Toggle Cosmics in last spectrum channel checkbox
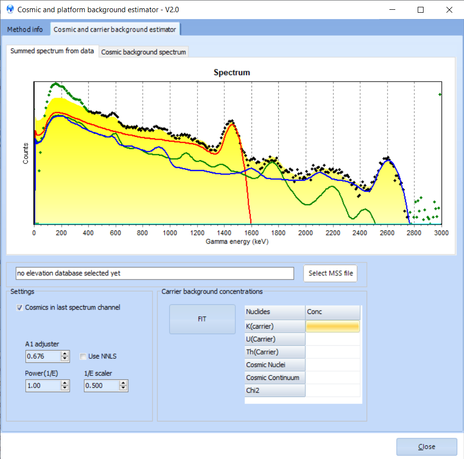 (x=19, y=308)
